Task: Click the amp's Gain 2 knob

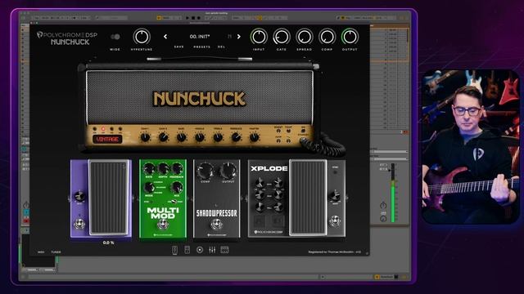Action: (x=163, y=137)
